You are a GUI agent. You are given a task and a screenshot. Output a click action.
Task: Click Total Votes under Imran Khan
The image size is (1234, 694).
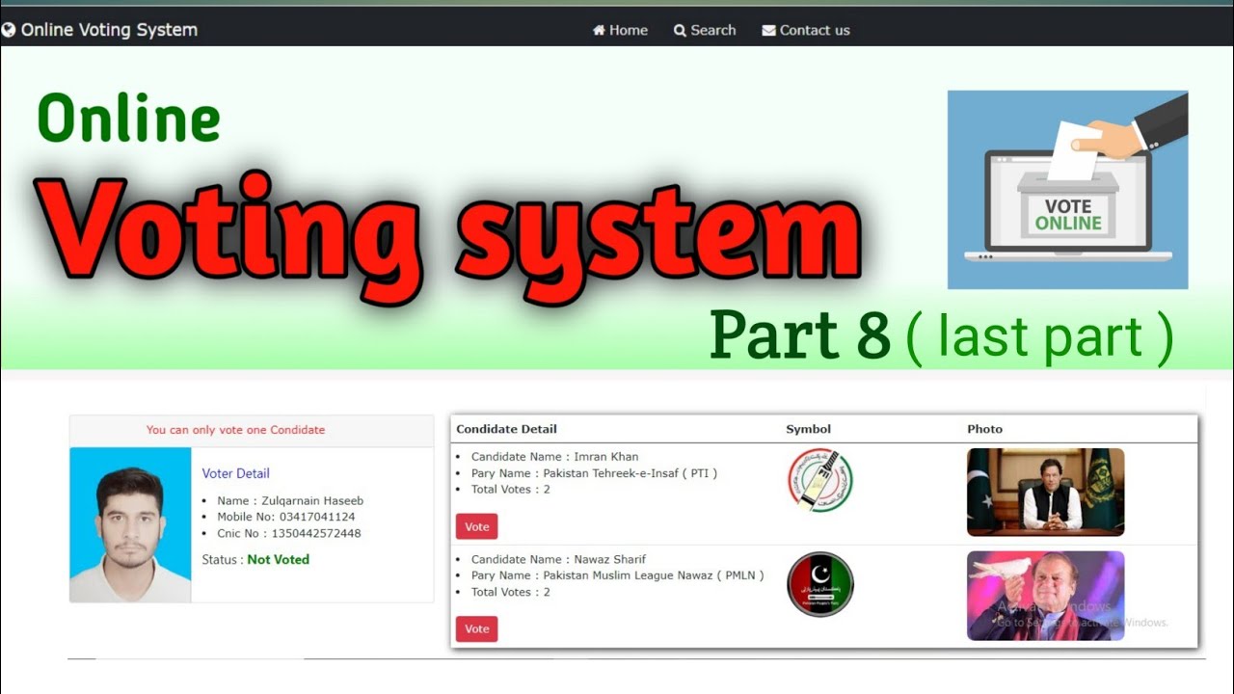510,490
